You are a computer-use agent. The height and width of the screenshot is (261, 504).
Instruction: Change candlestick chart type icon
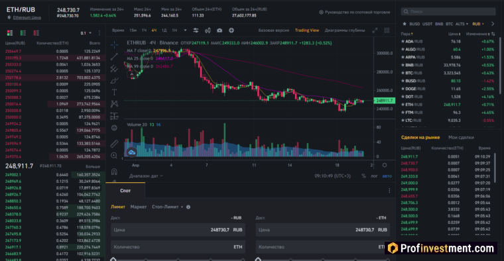208,30
